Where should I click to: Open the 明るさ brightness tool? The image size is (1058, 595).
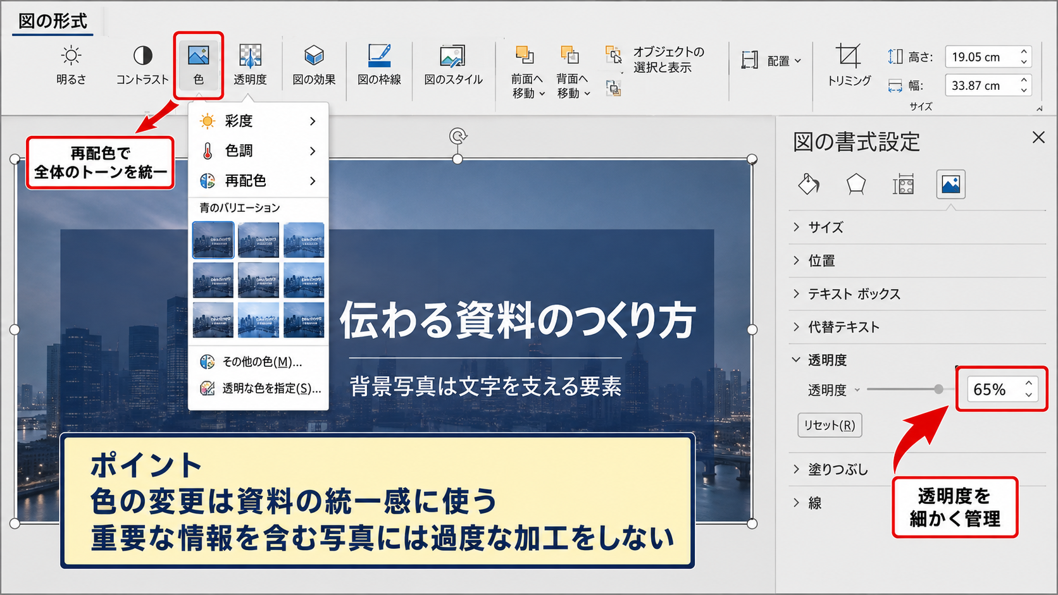tap(71, 66)
